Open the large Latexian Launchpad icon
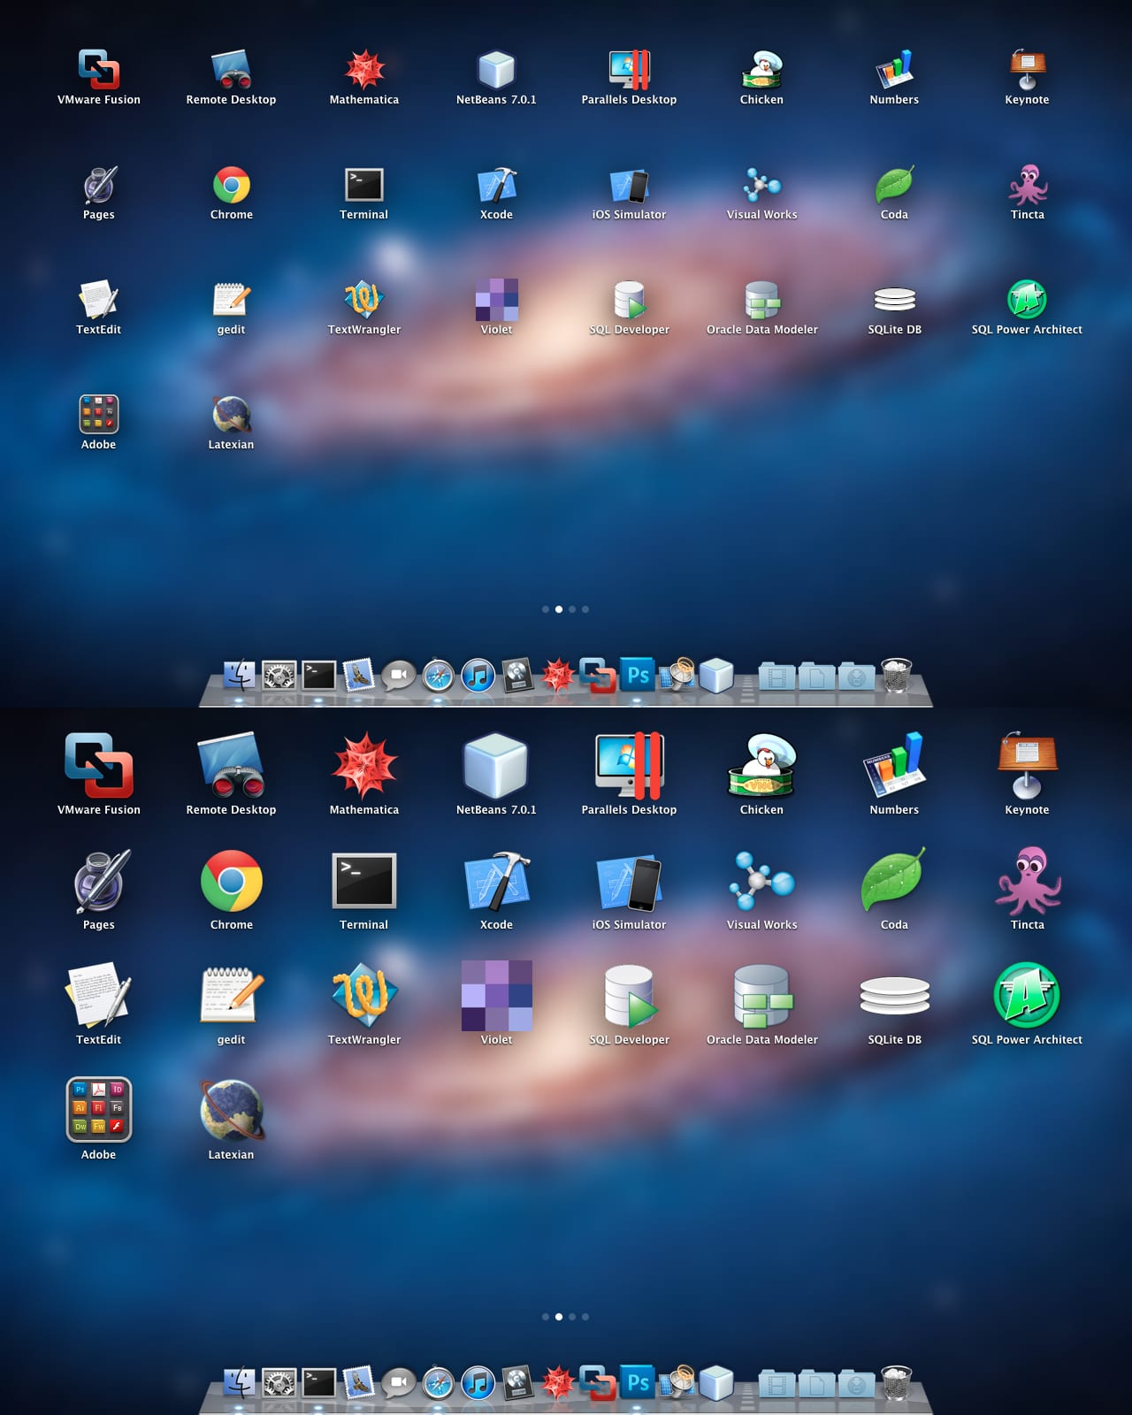The width and height of the screenshot is (1132, 1415). point(232,1111)
